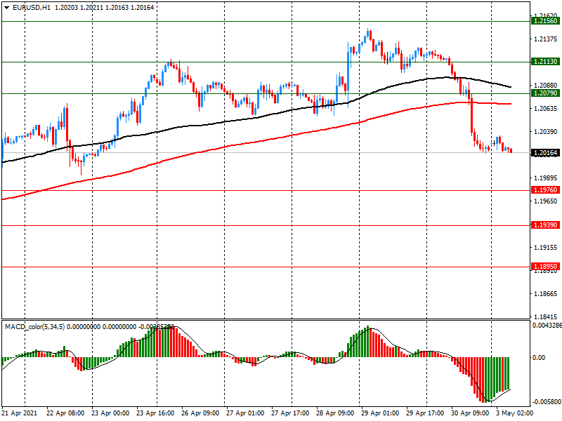The height and width of the screenshot is (421, 562).
Task: Click the 3 May 02:00 time label
Action: (515, 413)
